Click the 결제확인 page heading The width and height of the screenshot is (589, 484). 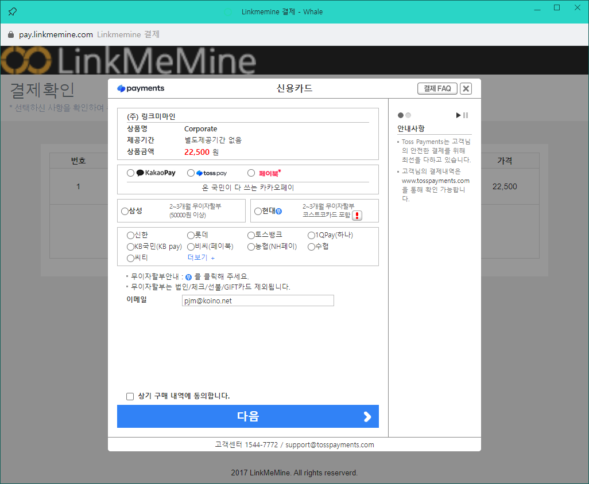(x=42, y=91)
